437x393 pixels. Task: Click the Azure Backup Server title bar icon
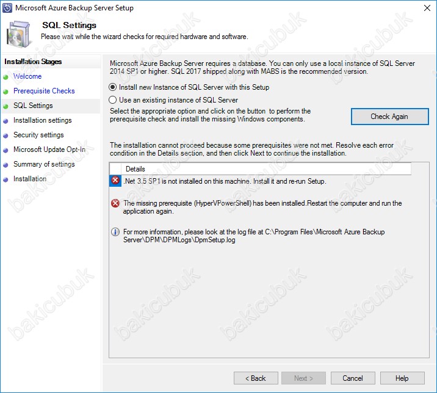[x=7, y=8]
